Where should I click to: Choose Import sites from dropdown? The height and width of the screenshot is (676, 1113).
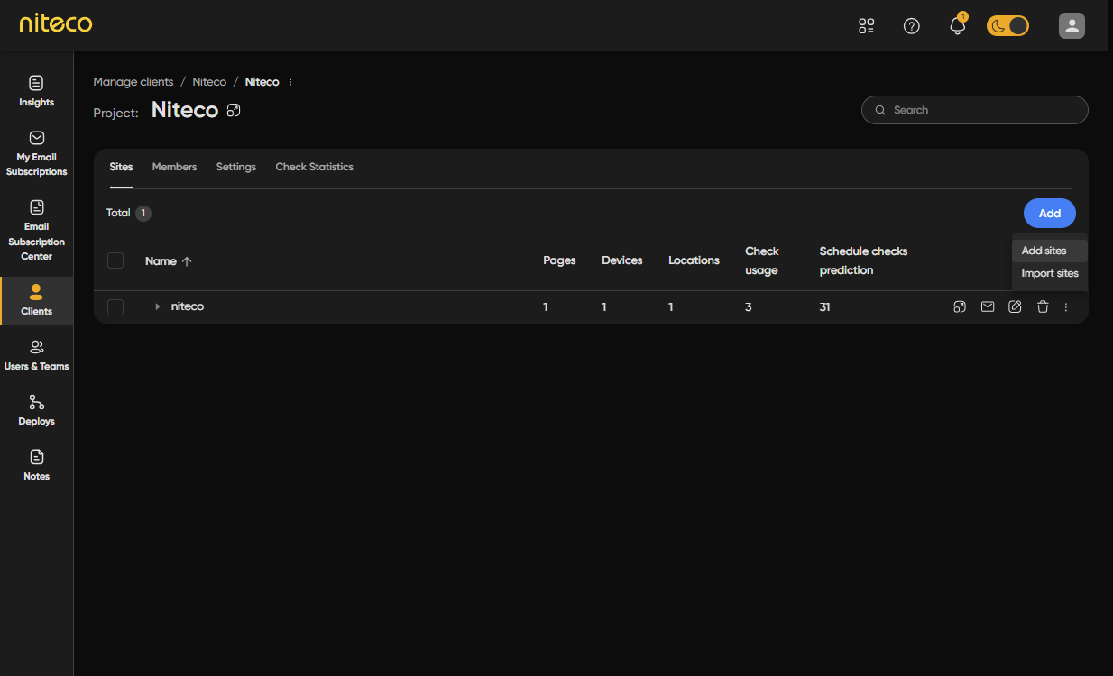(x=1050, y=273)
